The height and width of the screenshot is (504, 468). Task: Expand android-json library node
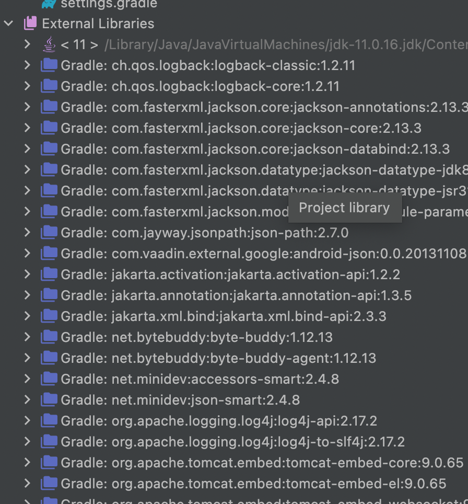(x=27, y=253)
